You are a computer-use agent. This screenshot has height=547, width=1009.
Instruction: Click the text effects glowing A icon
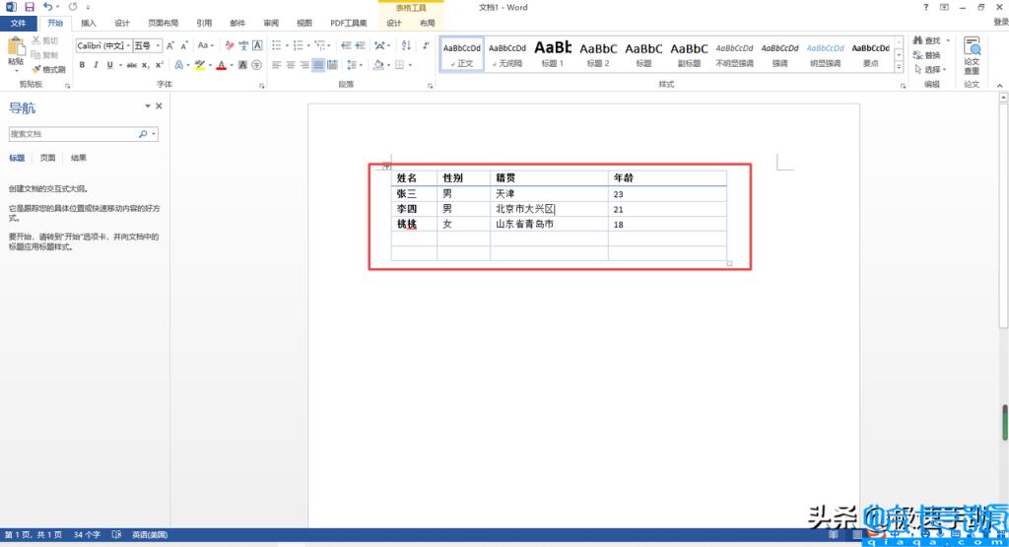pyautogui.click(x=179, y=65)
